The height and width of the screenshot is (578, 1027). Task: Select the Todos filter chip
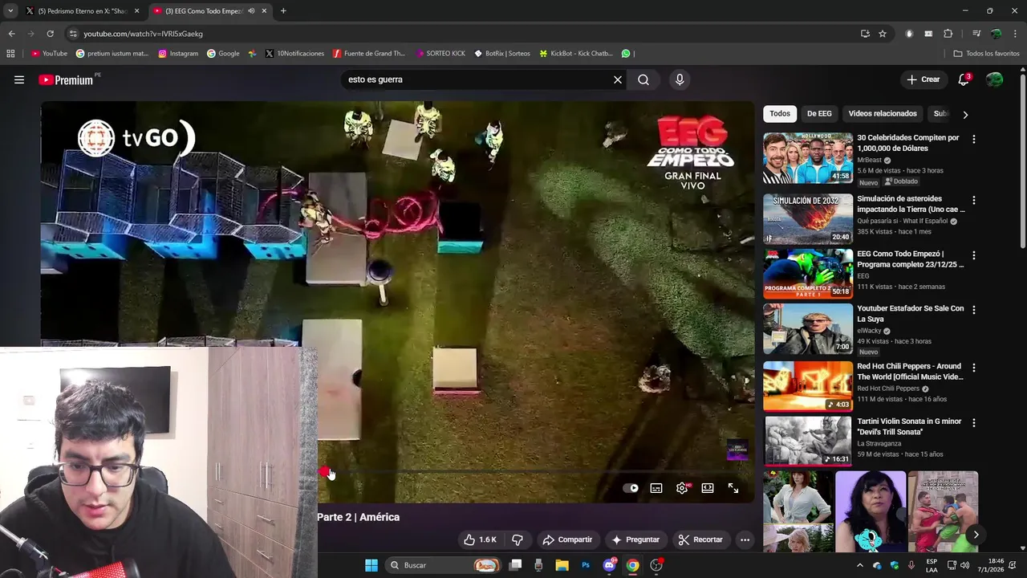pos(780,114)
